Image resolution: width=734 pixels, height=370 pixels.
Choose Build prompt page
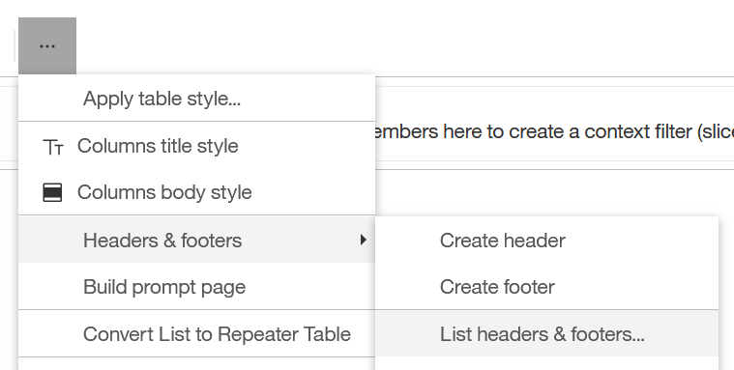click(196, 287)
